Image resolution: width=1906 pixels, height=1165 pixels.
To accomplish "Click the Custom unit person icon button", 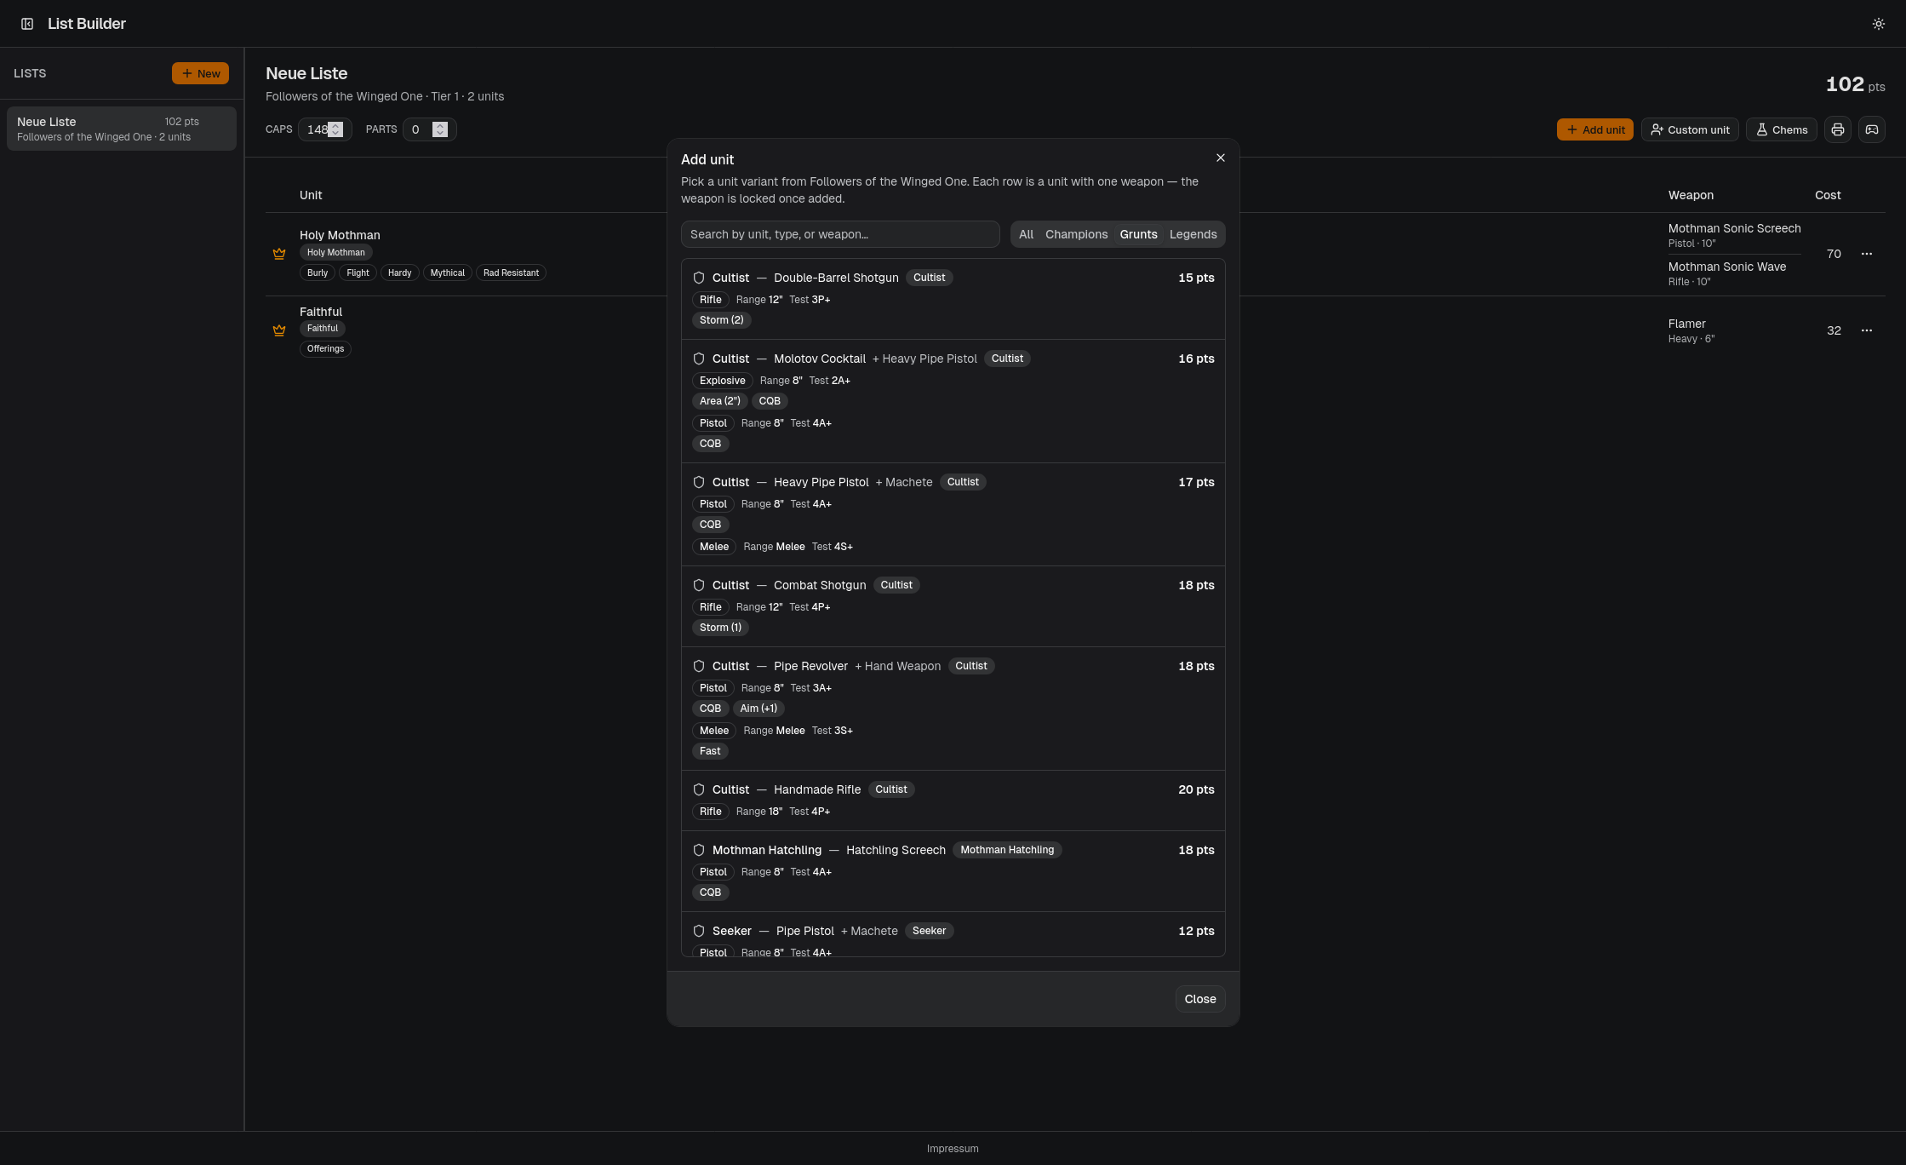I will point(1689,129).
